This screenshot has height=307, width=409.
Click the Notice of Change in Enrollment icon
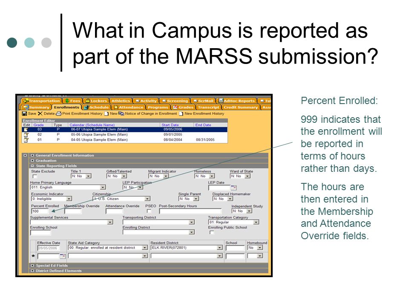(121, 113)
